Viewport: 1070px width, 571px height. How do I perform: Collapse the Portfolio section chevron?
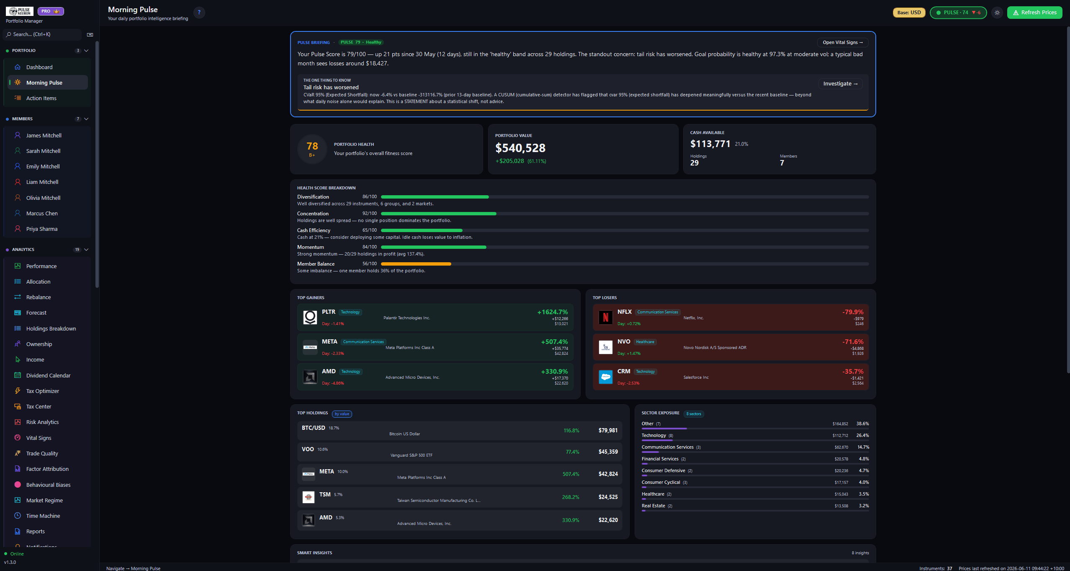click(86, 51)
